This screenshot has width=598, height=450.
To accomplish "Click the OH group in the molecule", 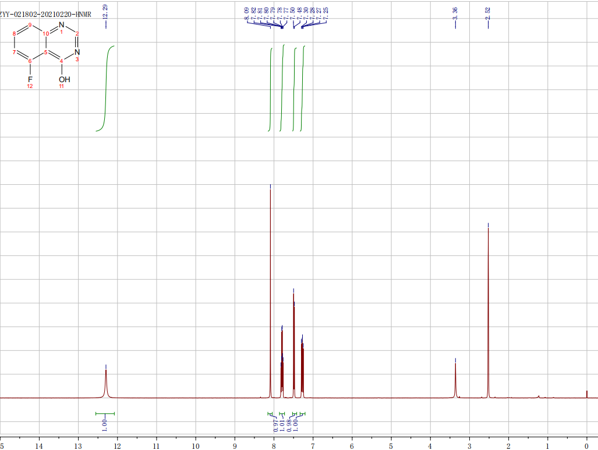I will click(x=63, y=79).
